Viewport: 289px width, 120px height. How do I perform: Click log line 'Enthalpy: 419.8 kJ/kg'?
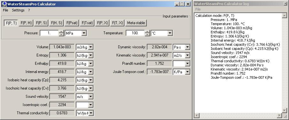click(x=228, y=32)
